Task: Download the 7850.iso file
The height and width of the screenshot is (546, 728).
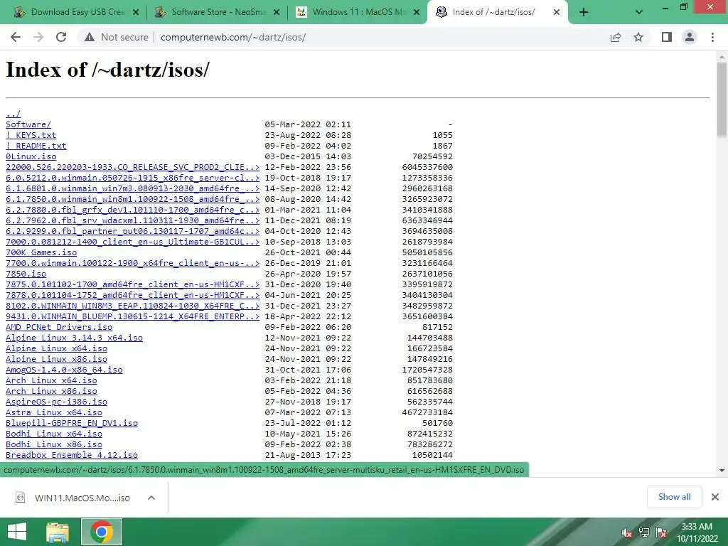Action: coord(26,274)
